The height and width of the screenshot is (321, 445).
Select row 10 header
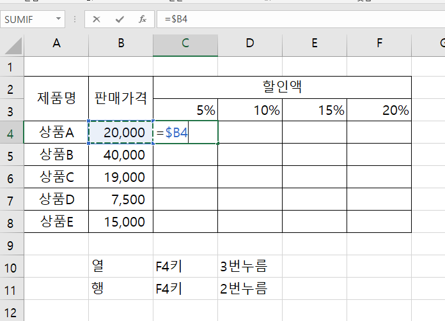tap(12, 267)
